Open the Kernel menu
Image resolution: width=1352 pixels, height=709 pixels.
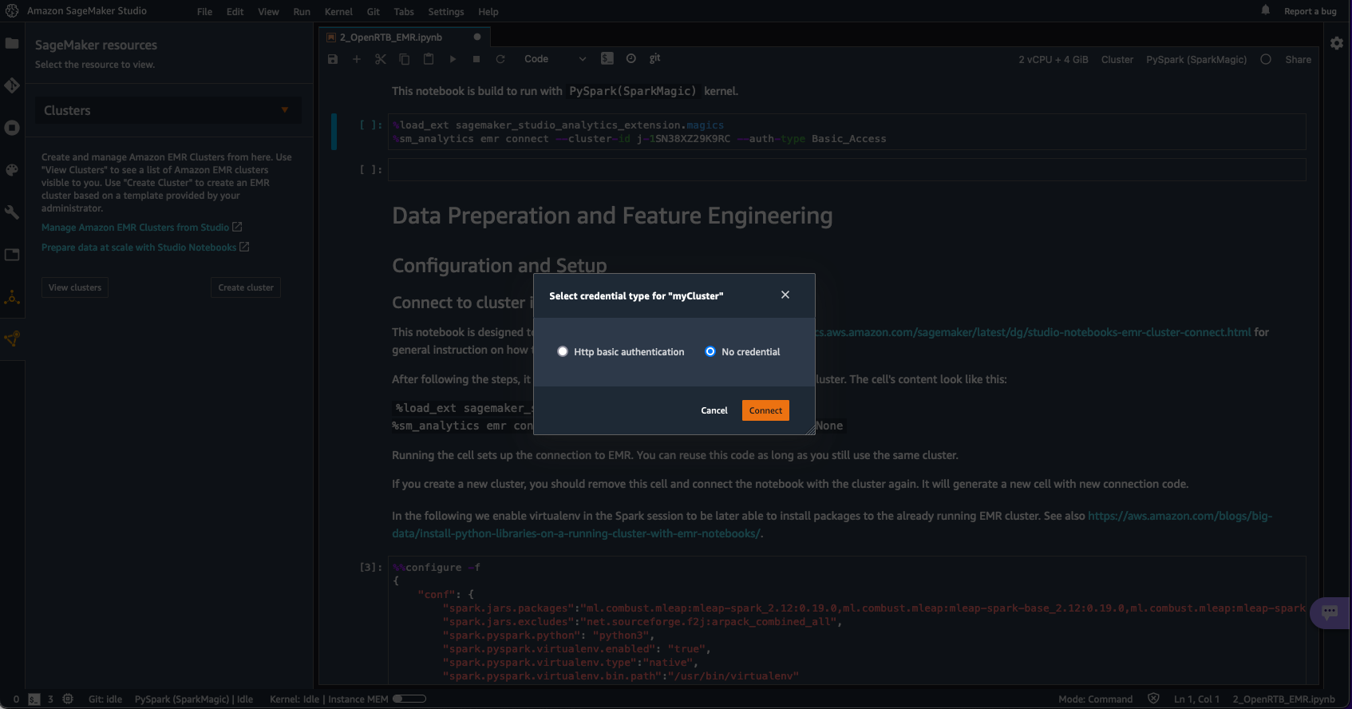[338, 12]
